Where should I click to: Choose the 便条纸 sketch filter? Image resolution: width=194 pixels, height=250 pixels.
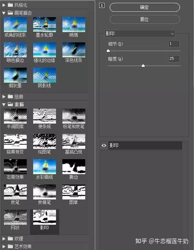pos(45,116)
